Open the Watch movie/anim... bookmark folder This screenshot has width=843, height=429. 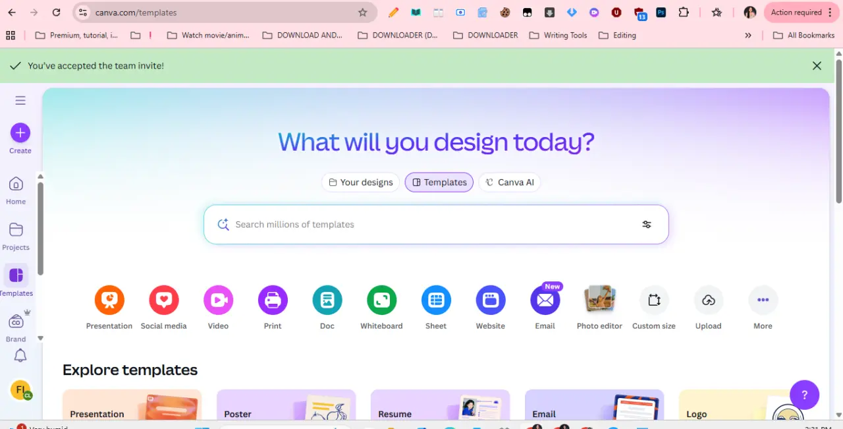coord(208,35)
